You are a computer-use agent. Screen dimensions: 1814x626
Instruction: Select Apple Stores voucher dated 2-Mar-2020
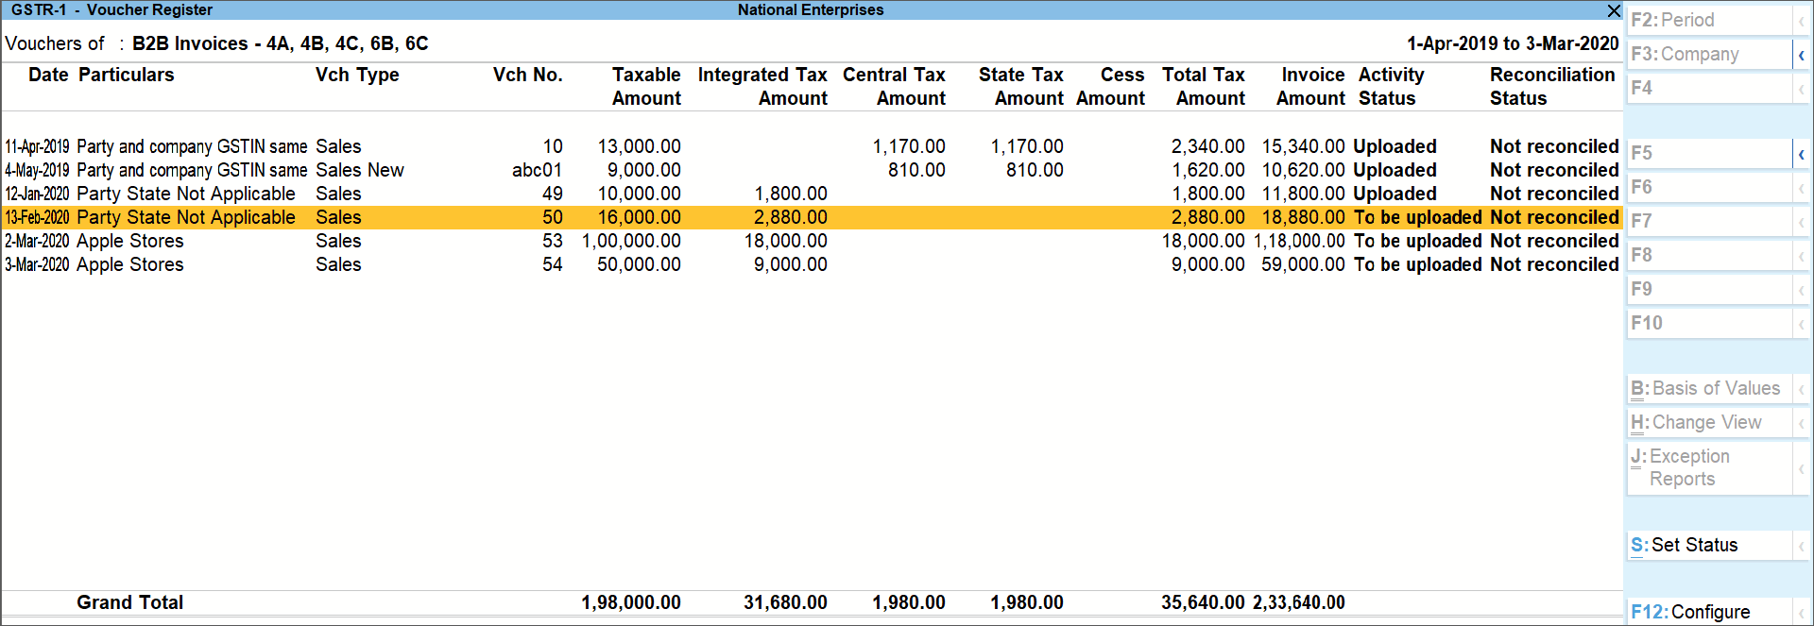coord(811,241)
